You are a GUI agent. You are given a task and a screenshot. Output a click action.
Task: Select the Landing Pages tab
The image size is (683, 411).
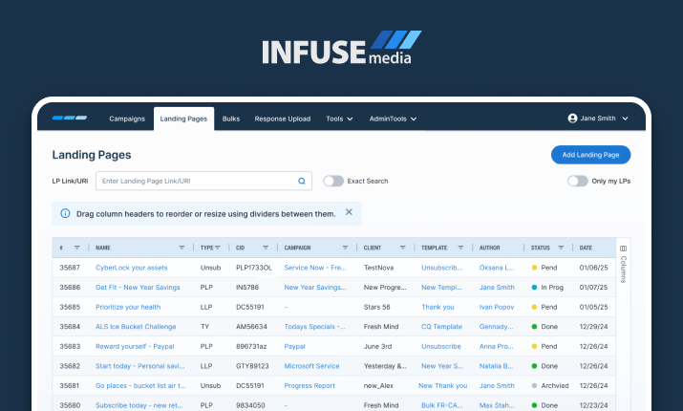[183, 119]
